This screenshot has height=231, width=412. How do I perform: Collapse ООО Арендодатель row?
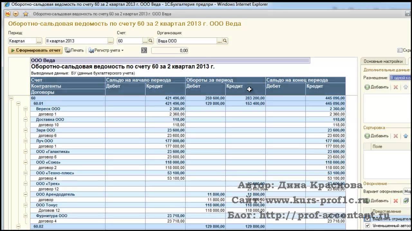click(x=25, y=194)
